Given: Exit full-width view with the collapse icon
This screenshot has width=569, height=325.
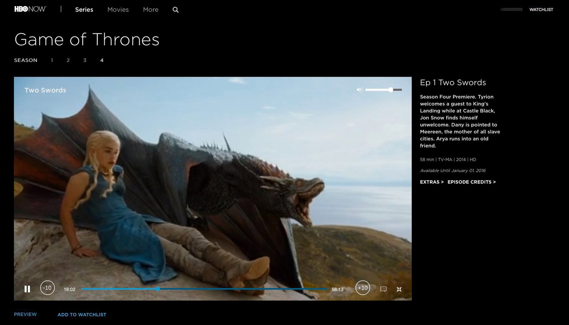Looking at the screenshot, I should (399, 289).
